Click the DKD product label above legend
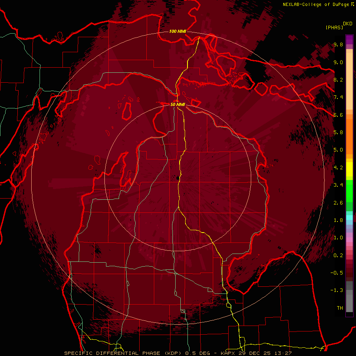This screenshot has width=356, height=356. click(x=348, y=24)
